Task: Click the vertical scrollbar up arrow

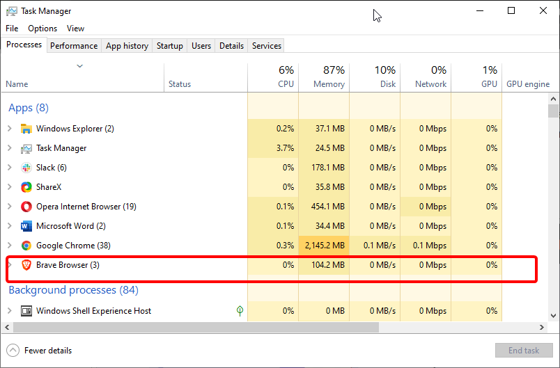Action: pyautogui.click(x=553, y=99)
